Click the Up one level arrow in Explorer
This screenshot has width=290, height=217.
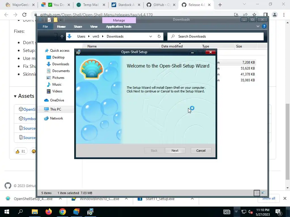(x=62, y=36)
